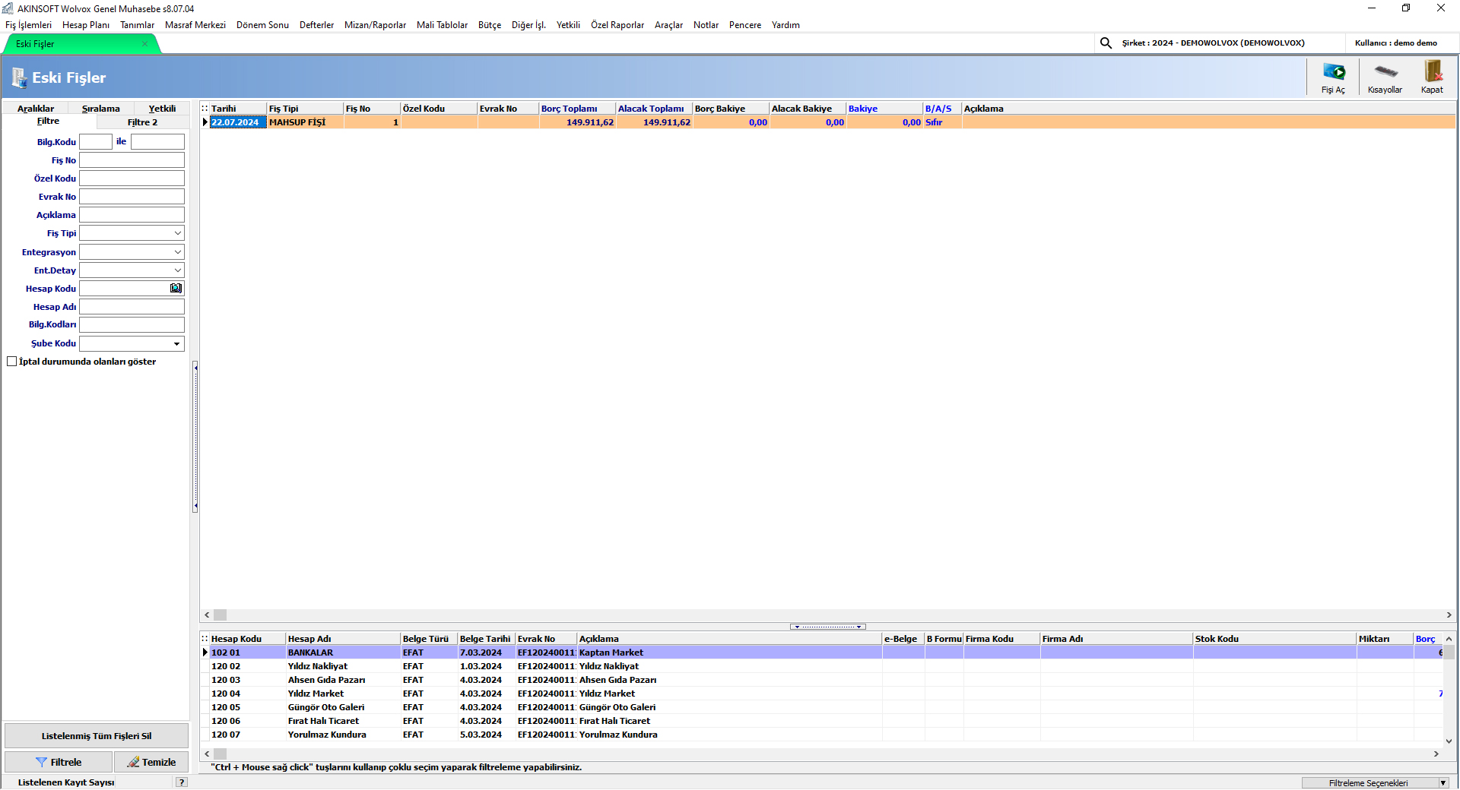Open the Entegrasyon dropdown list
This screenshot has width=1460, height=790.
[177, 252]
